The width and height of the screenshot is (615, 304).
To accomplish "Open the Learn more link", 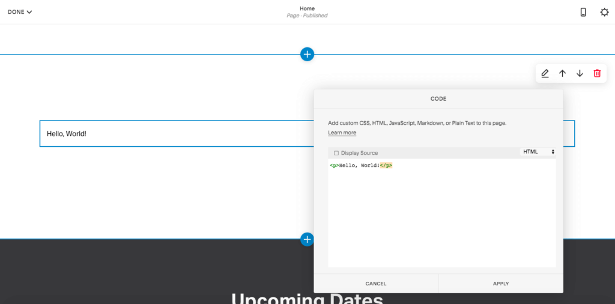I will [x=342, y=133].
